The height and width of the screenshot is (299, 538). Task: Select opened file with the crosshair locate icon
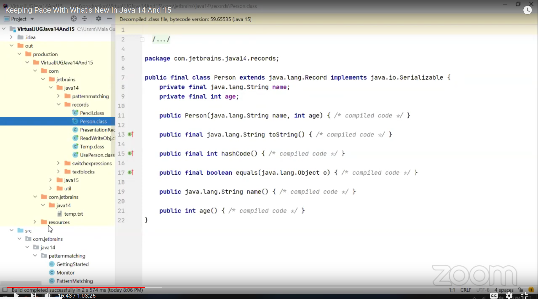[73, 19]
